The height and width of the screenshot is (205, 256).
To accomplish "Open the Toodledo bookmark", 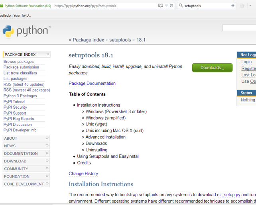I will pos(16,16).
